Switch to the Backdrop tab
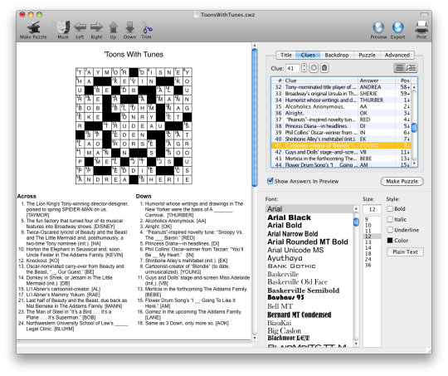Image resolution: width=448 pixels, height=376 pixels. pos(337,55)
